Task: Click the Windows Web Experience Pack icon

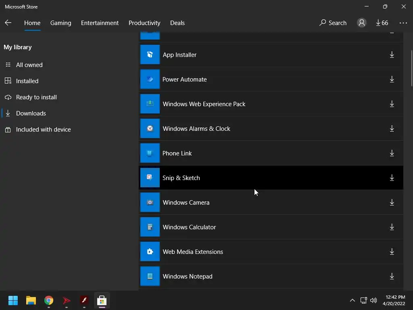Action: pos(150,104)
